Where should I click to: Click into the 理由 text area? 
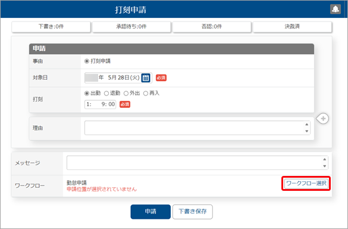197,128
